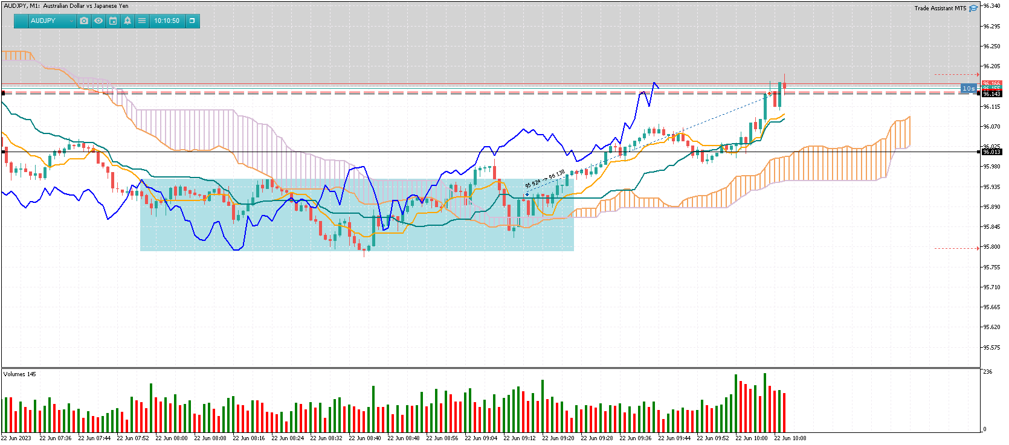The image size is (1009, 445).
Task: Open the hamburger menu in the trade panel
Action: pos(142,21)
